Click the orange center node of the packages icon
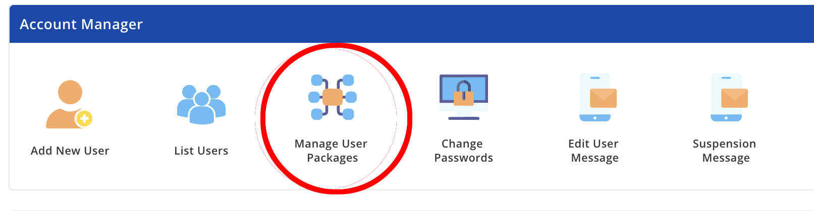This screenshot has width=814, height=211. [333, 97]
